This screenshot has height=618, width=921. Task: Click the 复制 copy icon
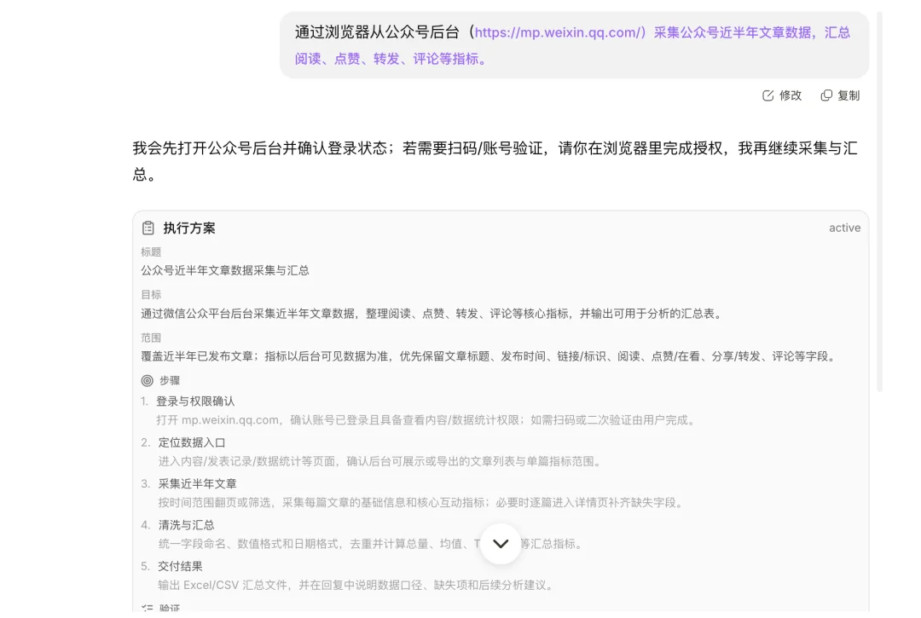[826, 95]
